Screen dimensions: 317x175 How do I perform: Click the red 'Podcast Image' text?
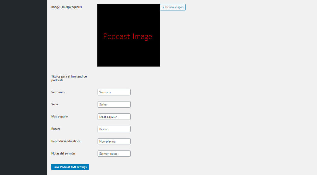128,36
